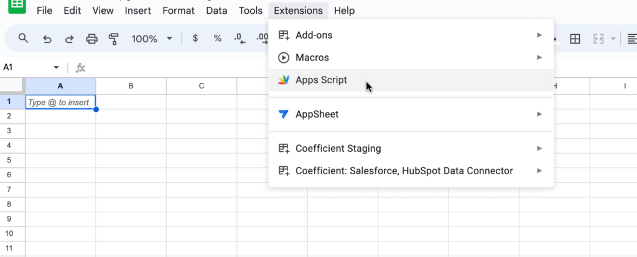Viewport: 637px width, 257px height.
Task: Open the zoom 100% dropdown
Action: point(152,39)
